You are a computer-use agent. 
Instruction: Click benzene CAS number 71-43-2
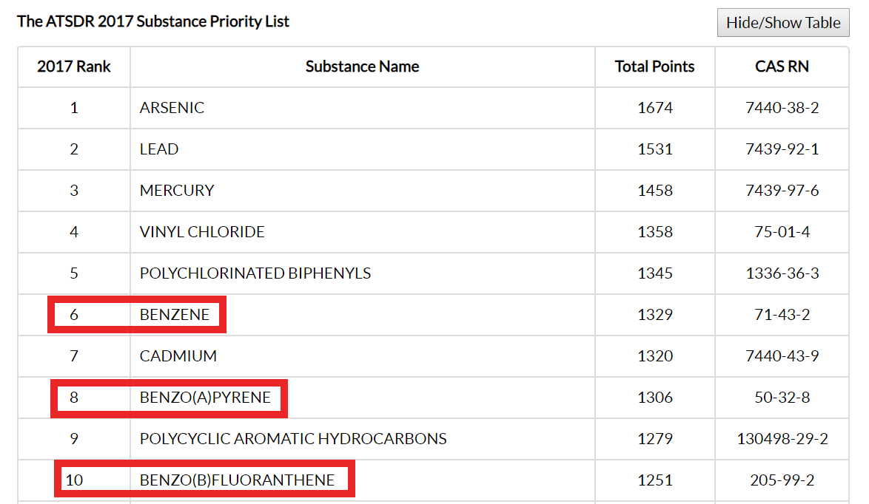(x=782, y=315)
